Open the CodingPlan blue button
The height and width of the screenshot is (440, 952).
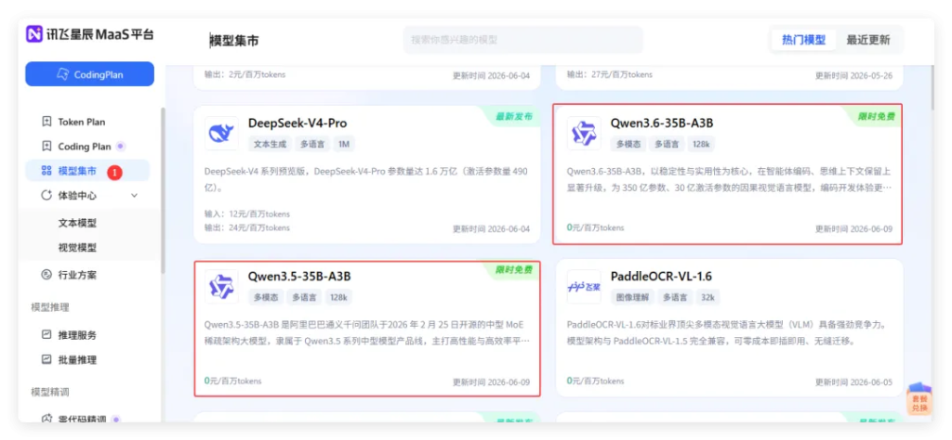click(89, 74)
